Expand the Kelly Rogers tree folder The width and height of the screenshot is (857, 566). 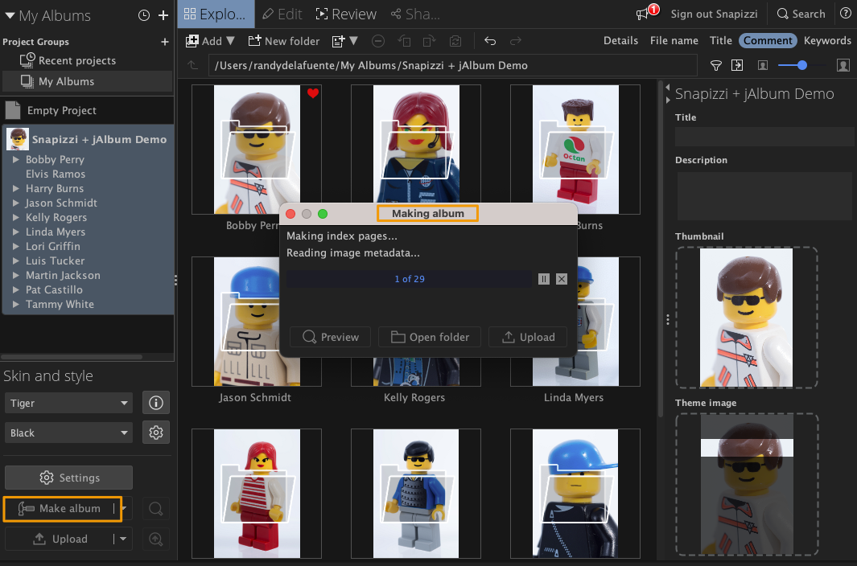[16, 217]
